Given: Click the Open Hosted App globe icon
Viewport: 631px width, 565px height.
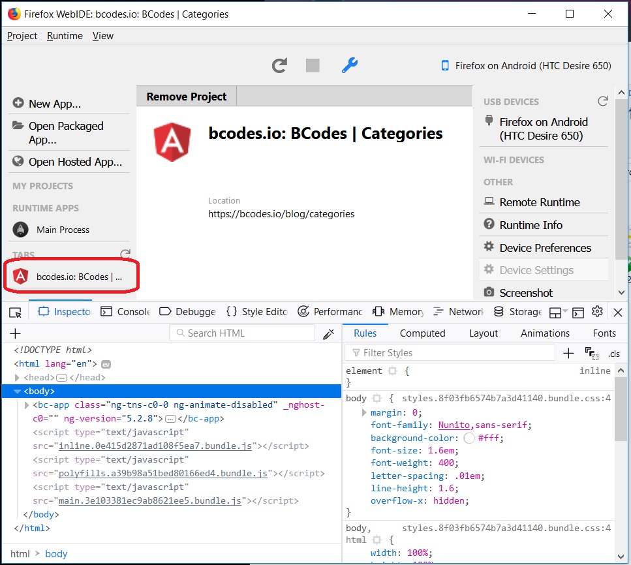Looking at the screenshot, I should tap(18, 161).
